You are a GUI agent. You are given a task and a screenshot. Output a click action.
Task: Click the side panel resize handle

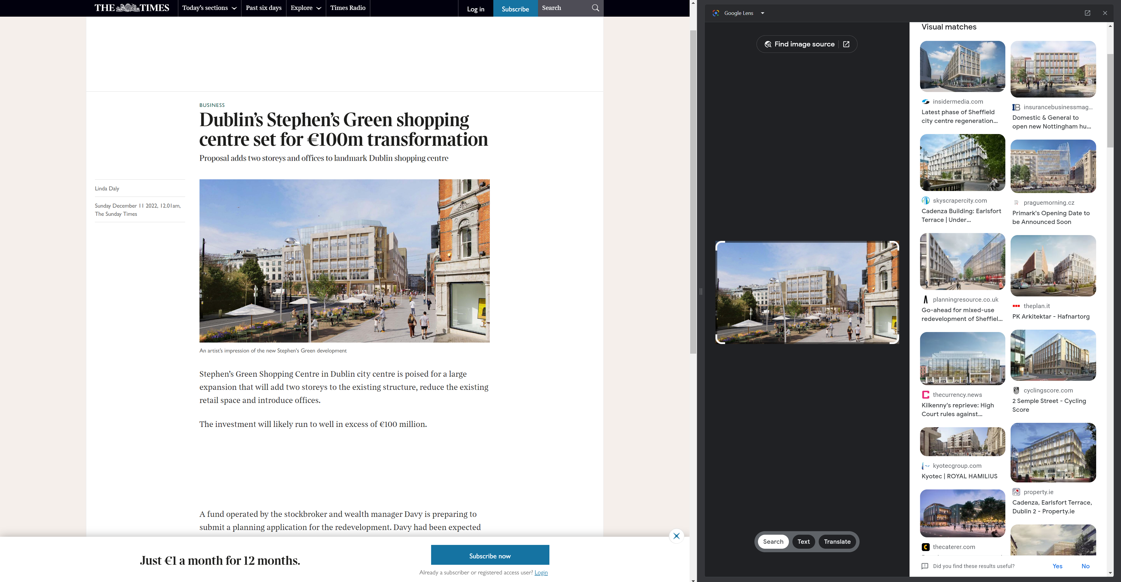(700, 291)
